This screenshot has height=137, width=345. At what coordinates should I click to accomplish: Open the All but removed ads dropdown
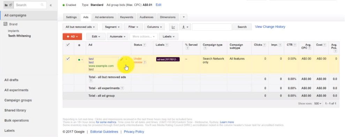click(x=80, y=27)
